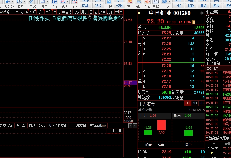Switch to 换手率 indicator tab
Viewport: 231px width, 158px height.
click(21, 126)
